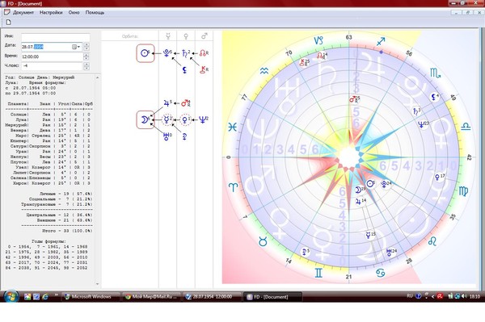Open the Настройки menu
Image resolution: width=485 pixels, height=322 pixels.
[x=51, y=13]
